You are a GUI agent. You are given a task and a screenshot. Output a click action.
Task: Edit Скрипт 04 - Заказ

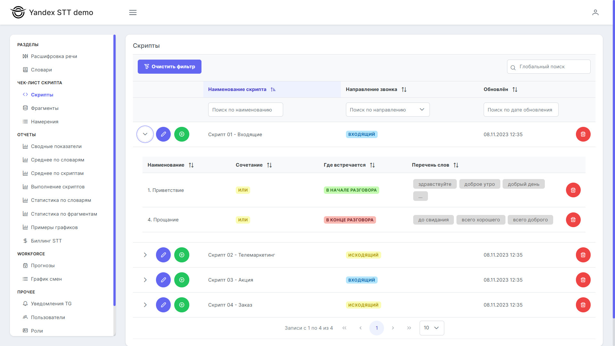tap(163, 305)
